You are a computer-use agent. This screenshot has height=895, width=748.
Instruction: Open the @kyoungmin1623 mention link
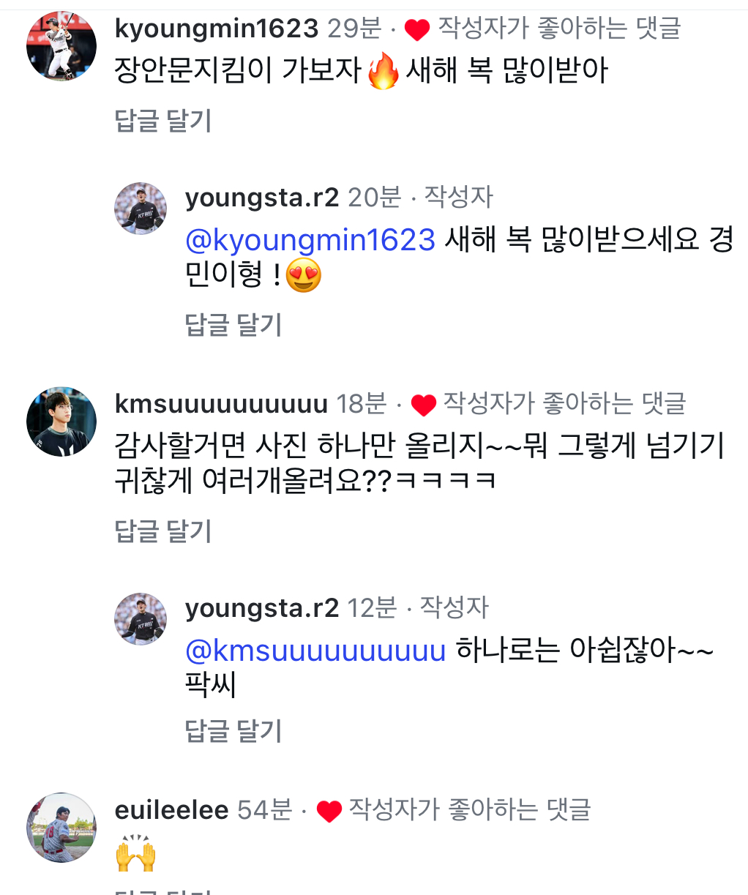click(310, 240)
